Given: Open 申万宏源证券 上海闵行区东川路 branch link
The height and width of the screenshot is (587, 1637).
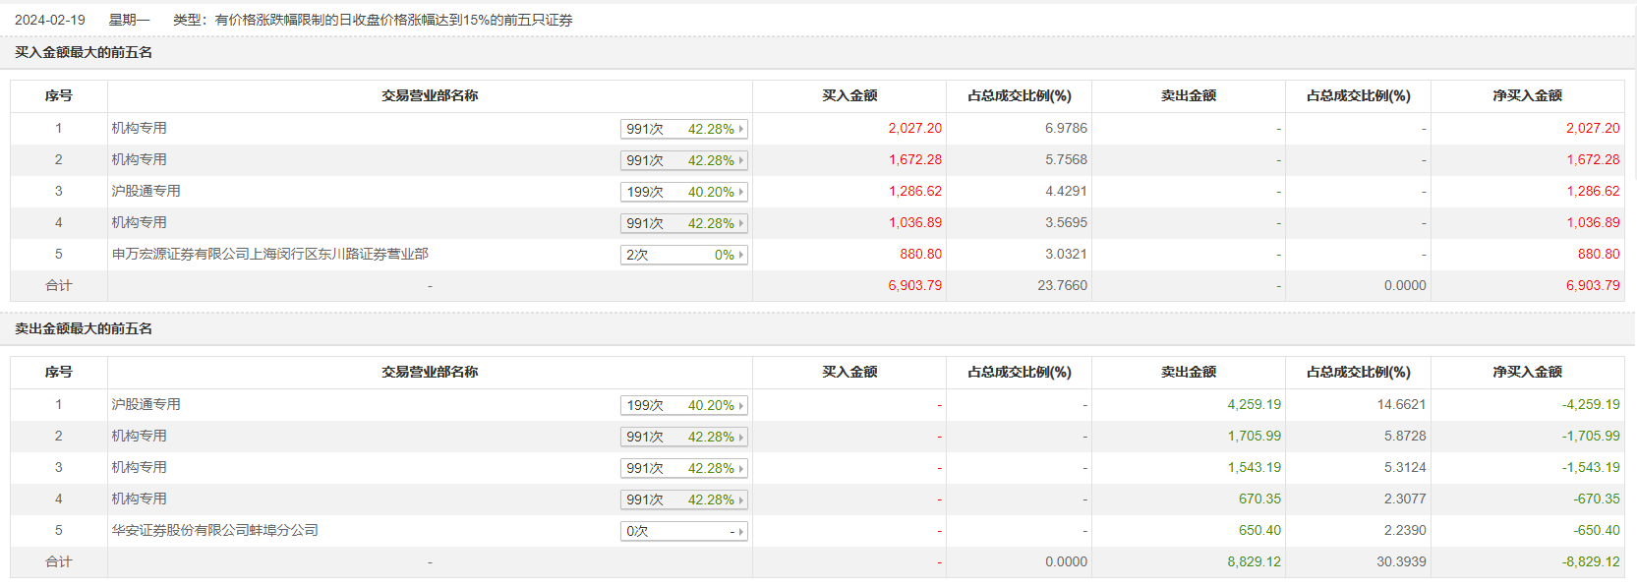Looking at the screenshot, I should 269,254.
